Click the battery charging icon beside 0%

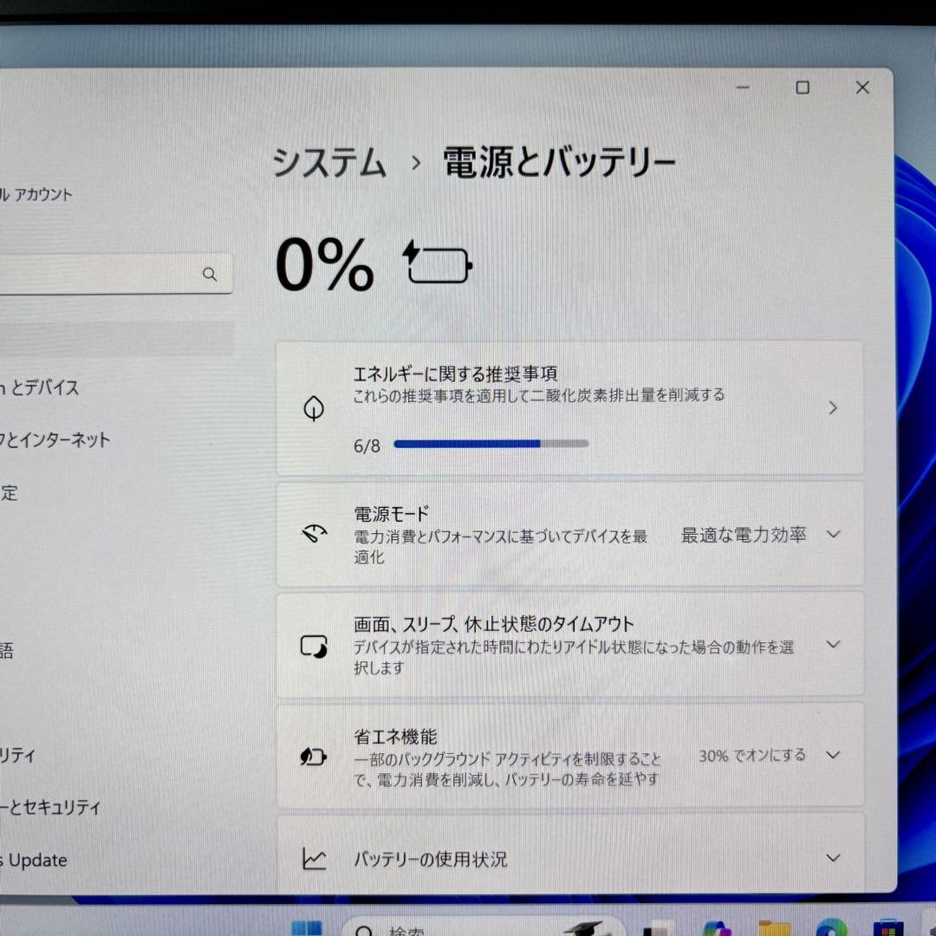pos(439,262)
